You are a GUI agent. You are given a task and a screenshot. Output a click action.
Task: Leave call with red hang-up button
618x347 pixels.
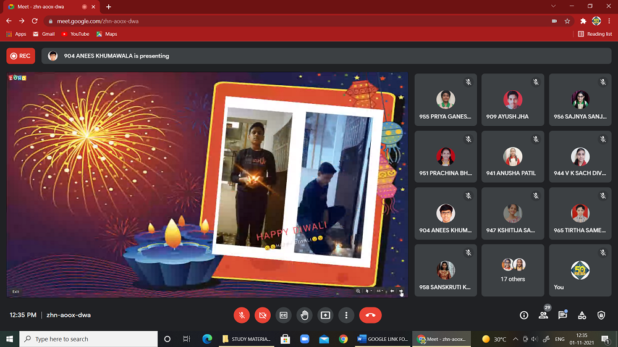(x=370, y=315)
